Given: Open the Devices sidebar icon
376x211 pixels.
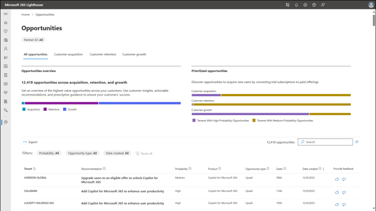Looking at the screenshot, I should 5,57.
